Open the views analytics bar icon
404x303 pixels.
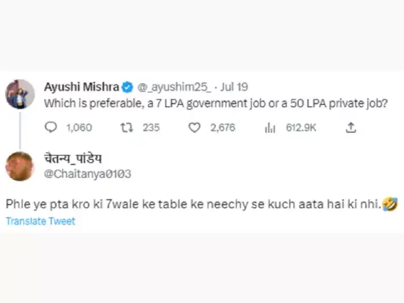click(x=270, y=128)
